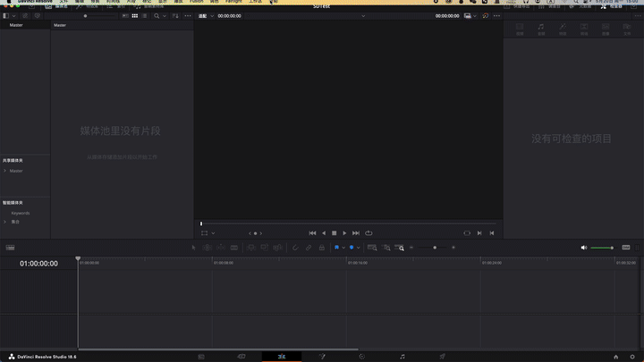The height and width of the screenshot is (362, 644).
Task: Toggle Loop playback in the viewer
Action: coord(369,232)
